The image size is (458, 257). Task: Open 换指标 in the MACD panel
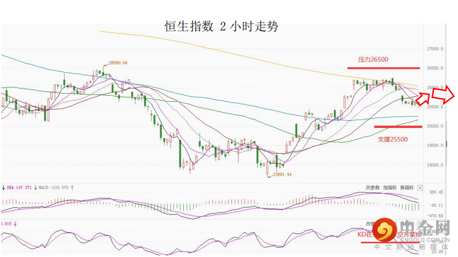point(407,188)
